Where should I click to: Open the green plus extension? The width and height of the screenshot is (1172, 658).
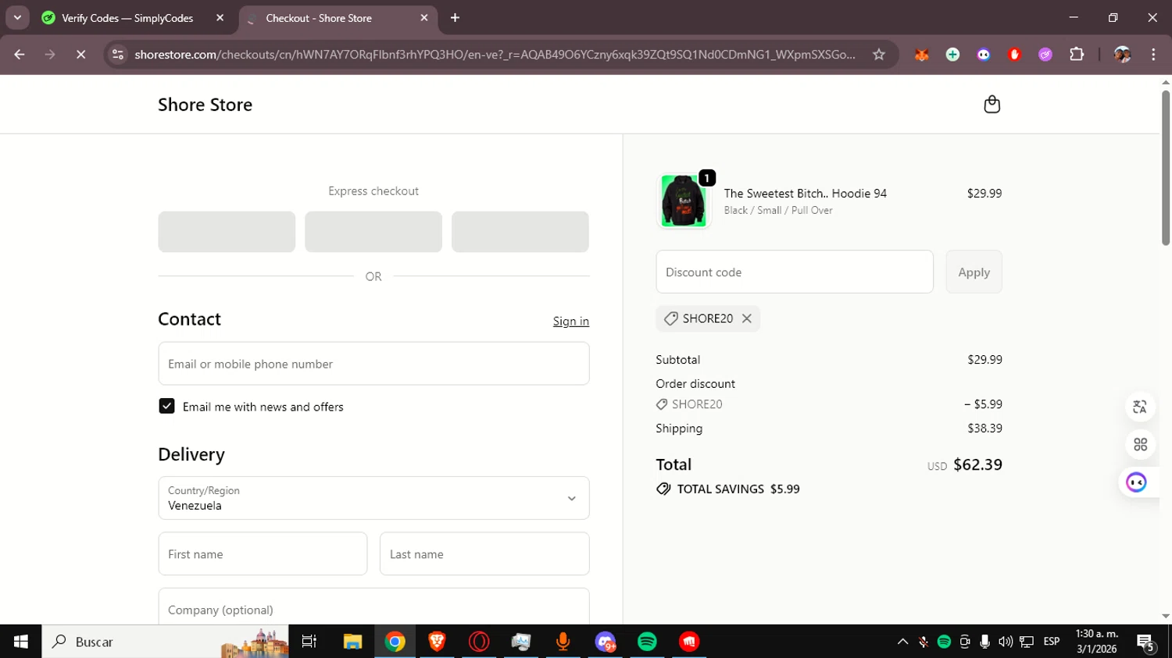[952, 55]
